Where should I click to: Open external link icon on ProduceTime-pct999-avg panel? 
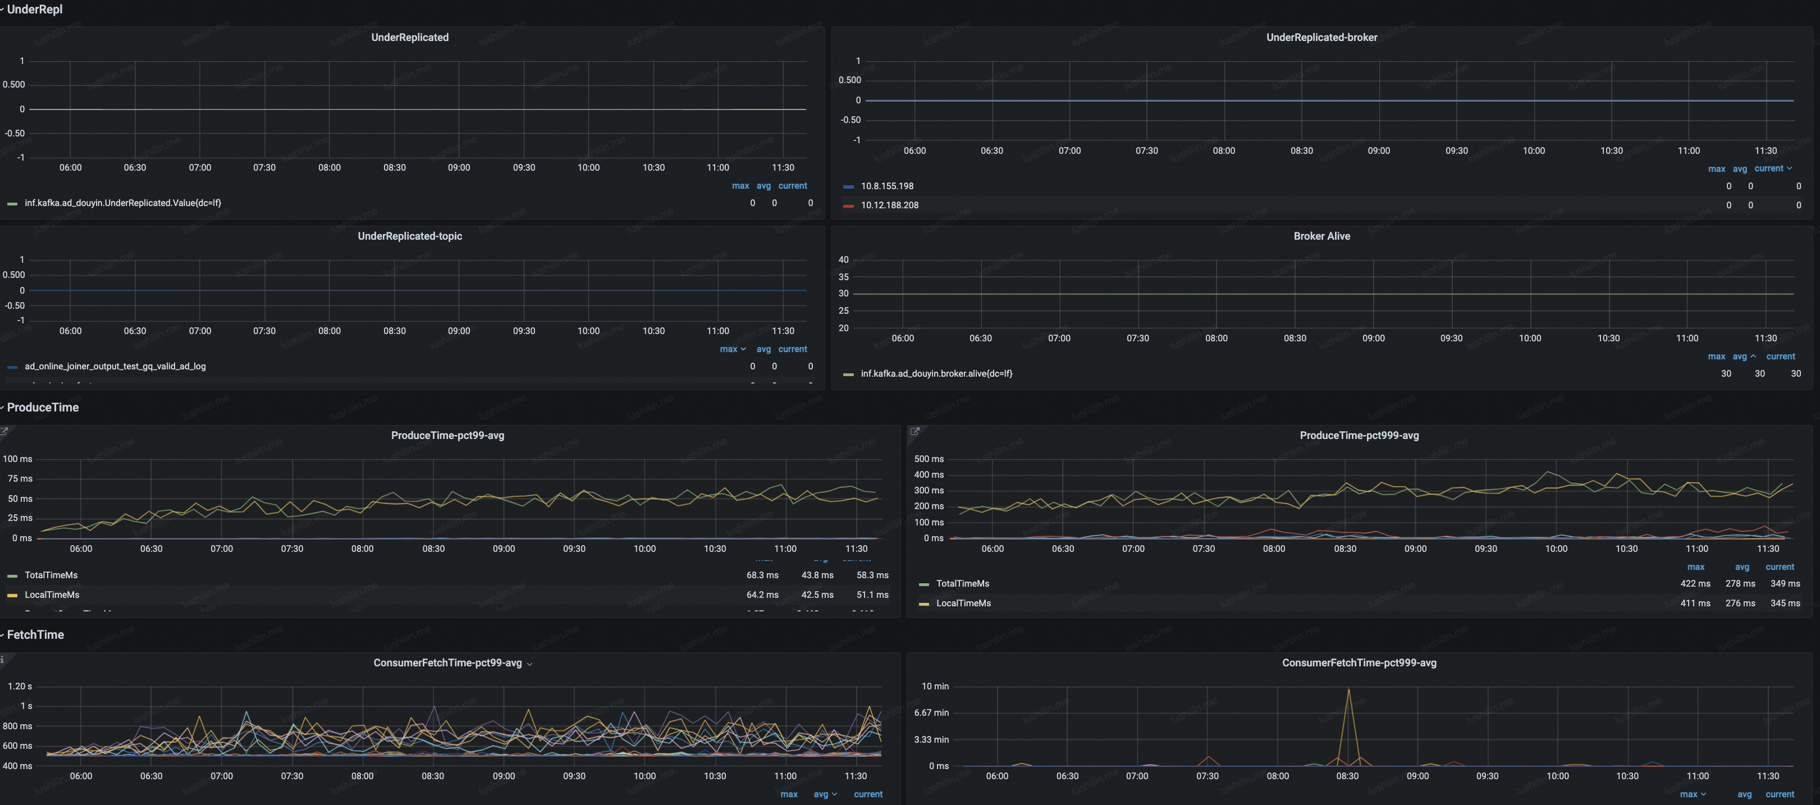pos(914,431)
